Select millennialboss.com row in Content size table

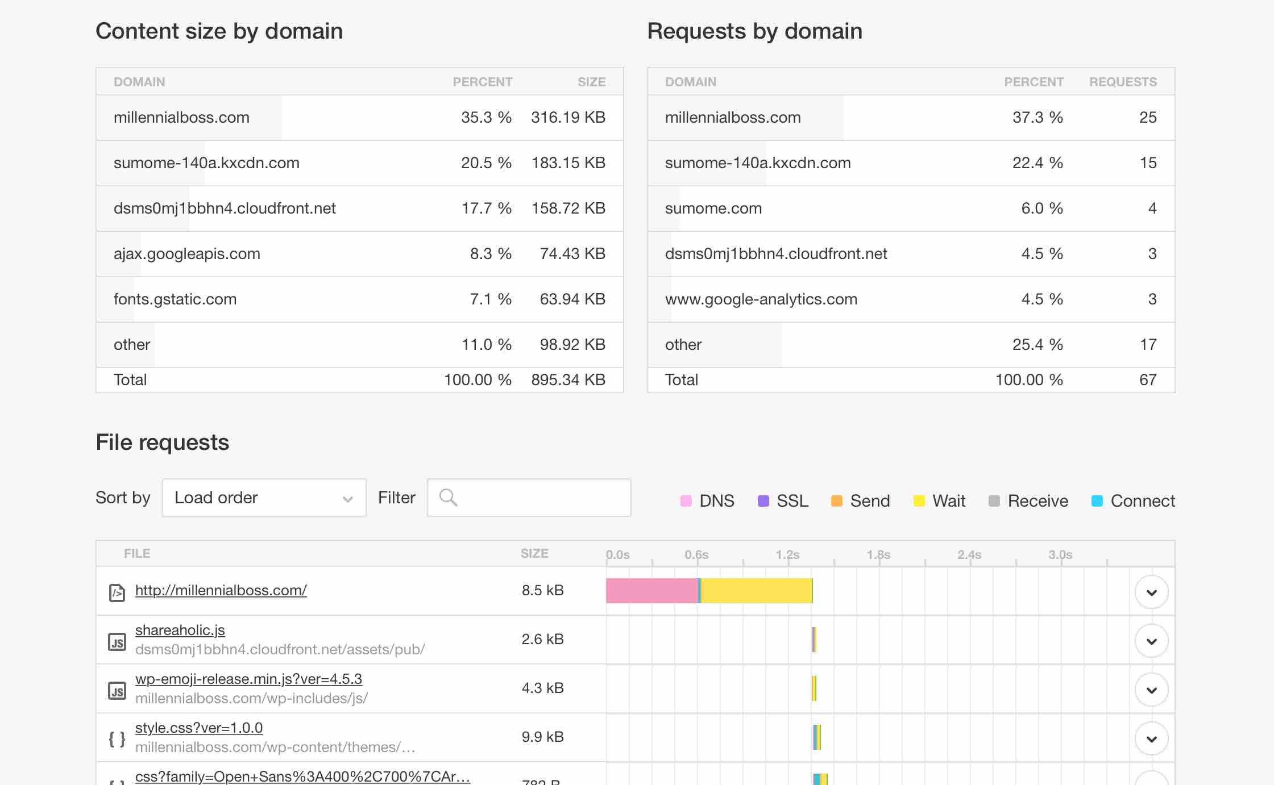(360, 118)
